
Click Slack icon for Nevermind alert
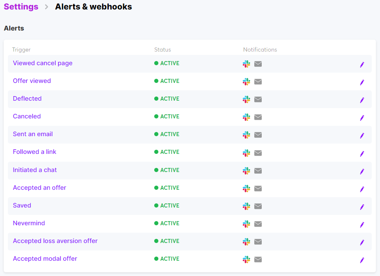(246, 224)
